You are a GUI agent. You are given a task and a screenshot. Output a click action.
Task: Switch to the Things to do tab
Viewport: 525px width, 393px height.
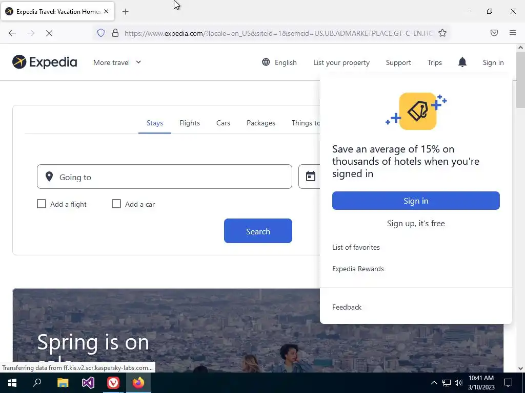pyautogui.click(x=306, y=123)
